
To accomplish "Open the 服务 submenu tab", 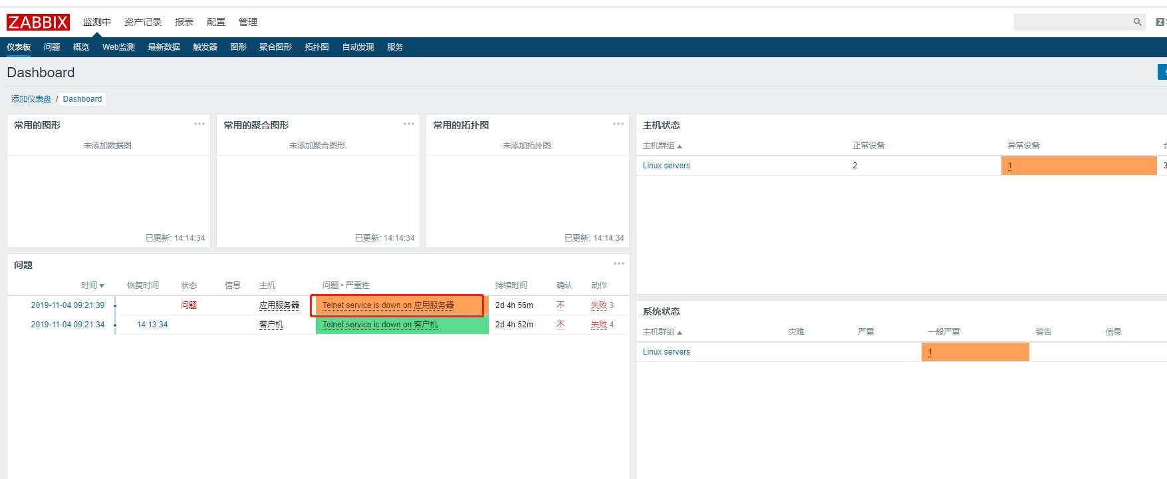I will click(395, 47).
